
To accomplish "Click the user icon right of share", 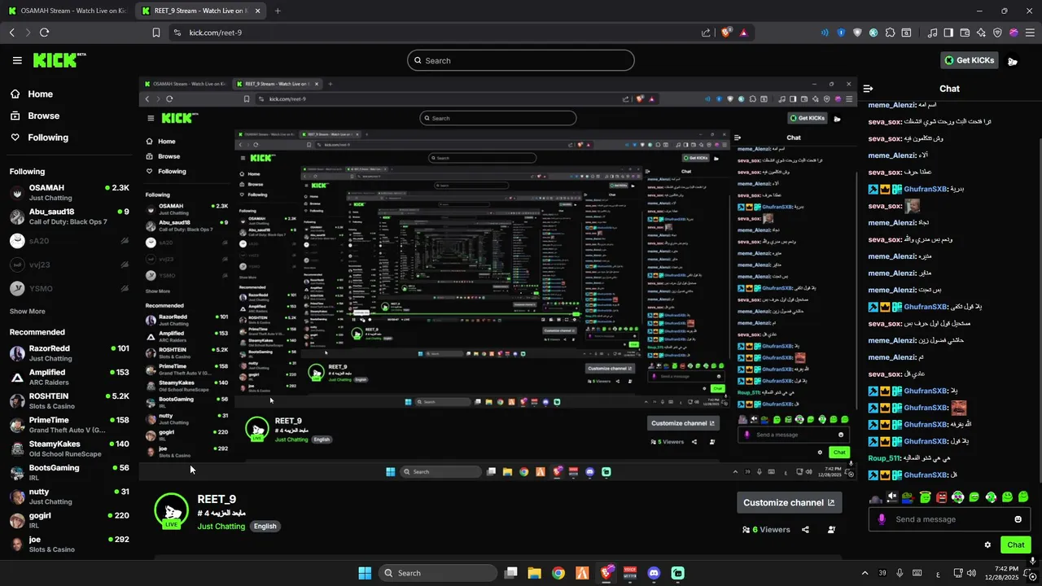I will 831,530.
